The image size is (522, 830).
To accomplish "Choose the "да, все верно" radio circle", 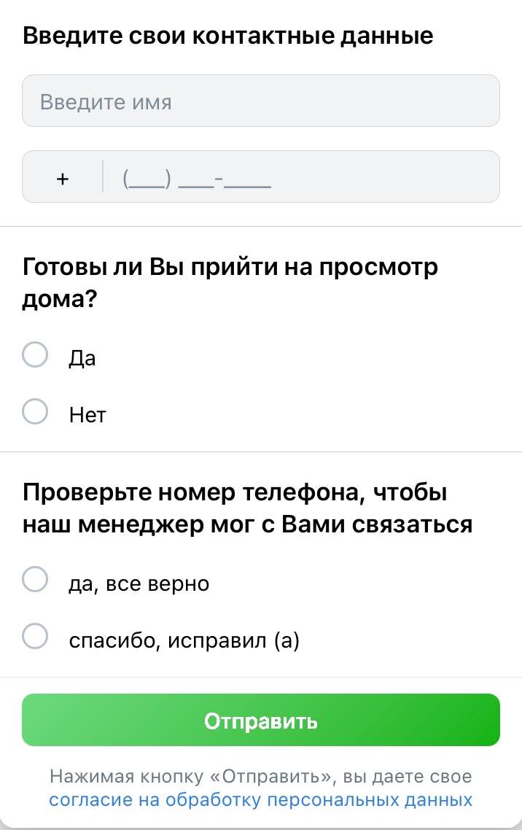I will click(x=35, y=580).
